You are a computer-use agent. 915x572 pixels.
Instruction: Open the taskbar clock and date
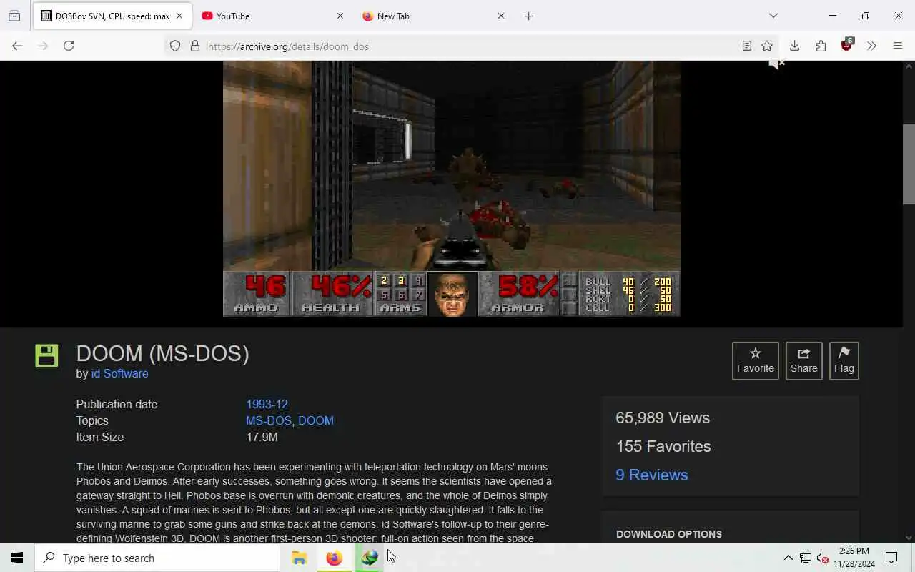(x=854, y=558)
